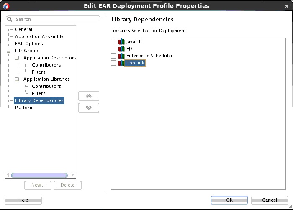The width and height of the screenshot is (293, 210).
Task: Select the TopLink library label
Action: (135, 63)
